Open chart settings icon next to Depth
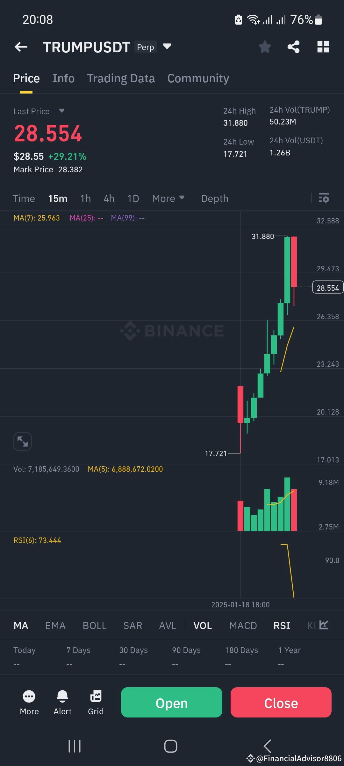Viewport: 344px width, 766px height. 324,198
